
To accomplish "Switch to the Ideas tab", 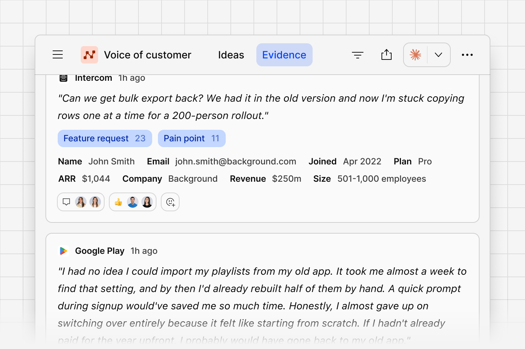I will 231,55.
